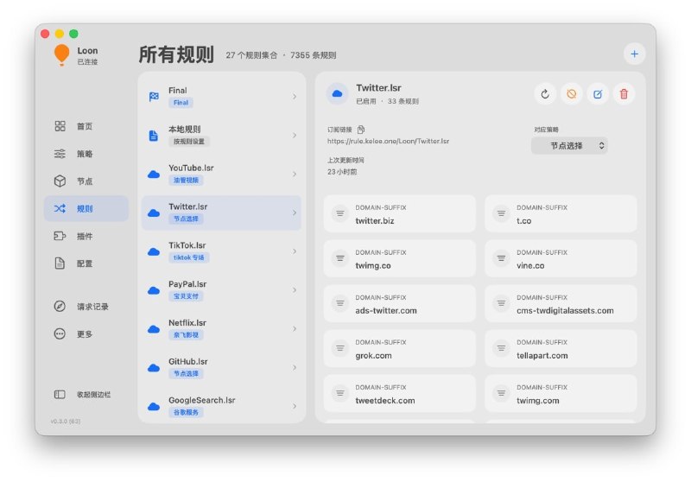
Task: Expand the YouTube.lsr rule set chevron
Action: click(295, 174)
